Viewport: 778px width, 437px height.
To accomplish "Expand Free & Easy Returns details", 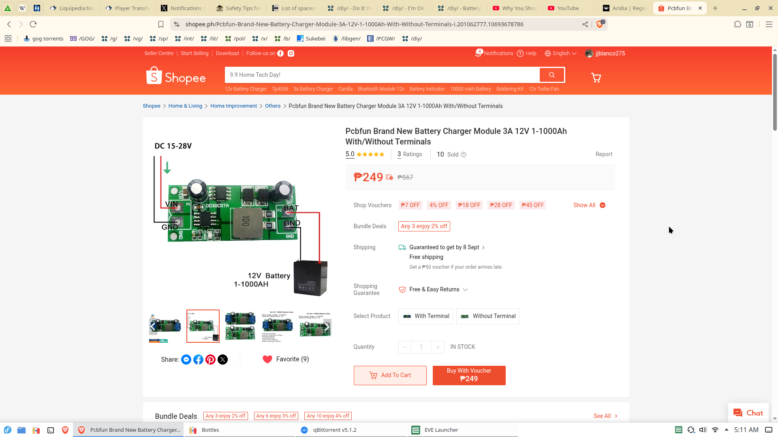I will coord(465,290).
